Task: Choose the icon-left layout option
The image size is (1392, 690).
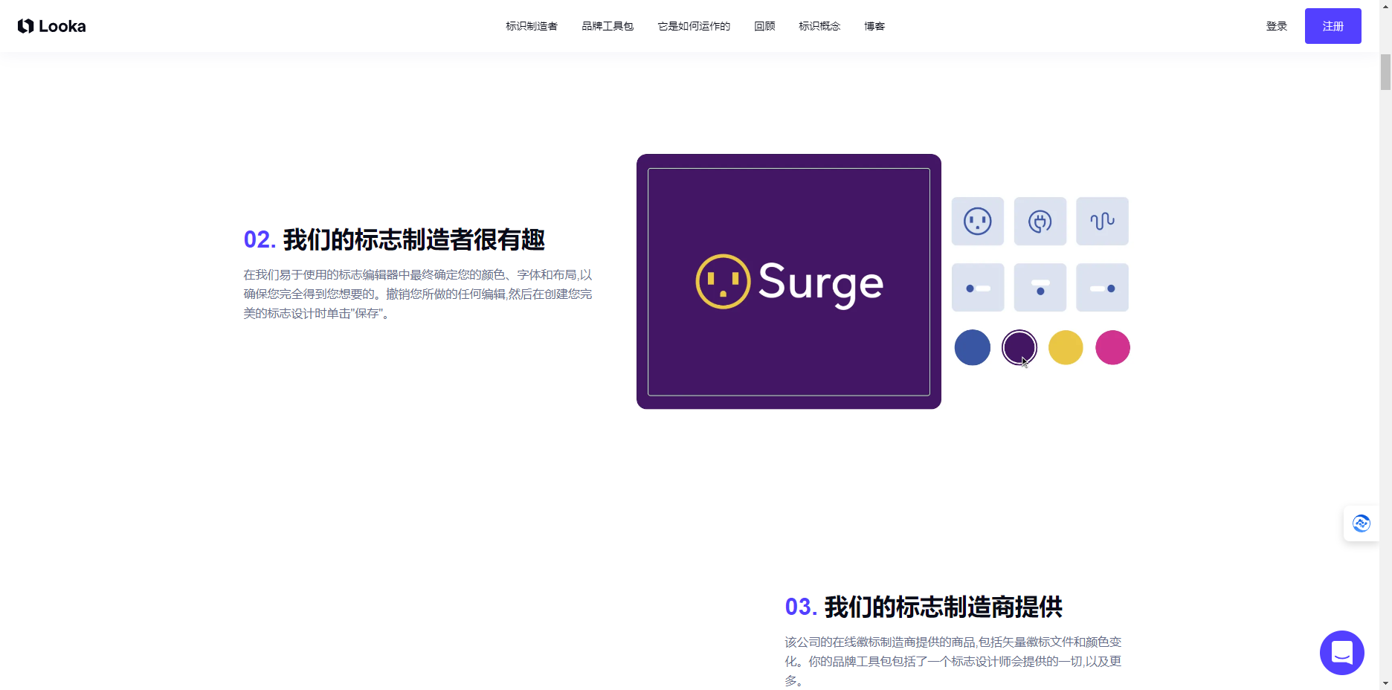Action: (977, 288)
